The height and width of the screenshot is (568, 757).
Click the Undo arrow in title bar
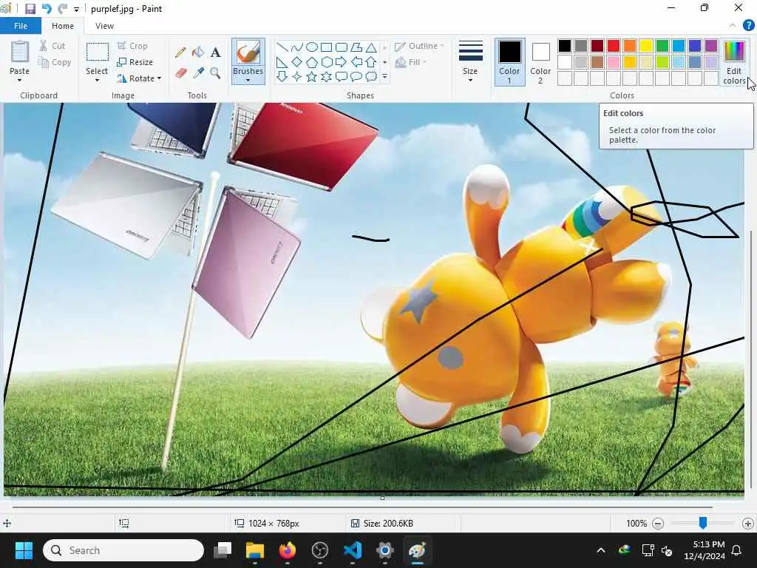click(x=47, y=9)
